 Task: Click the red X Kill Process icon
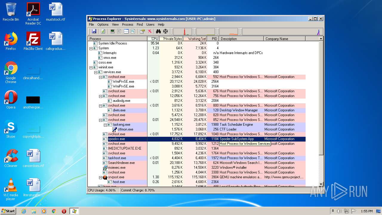coord(150,31)
